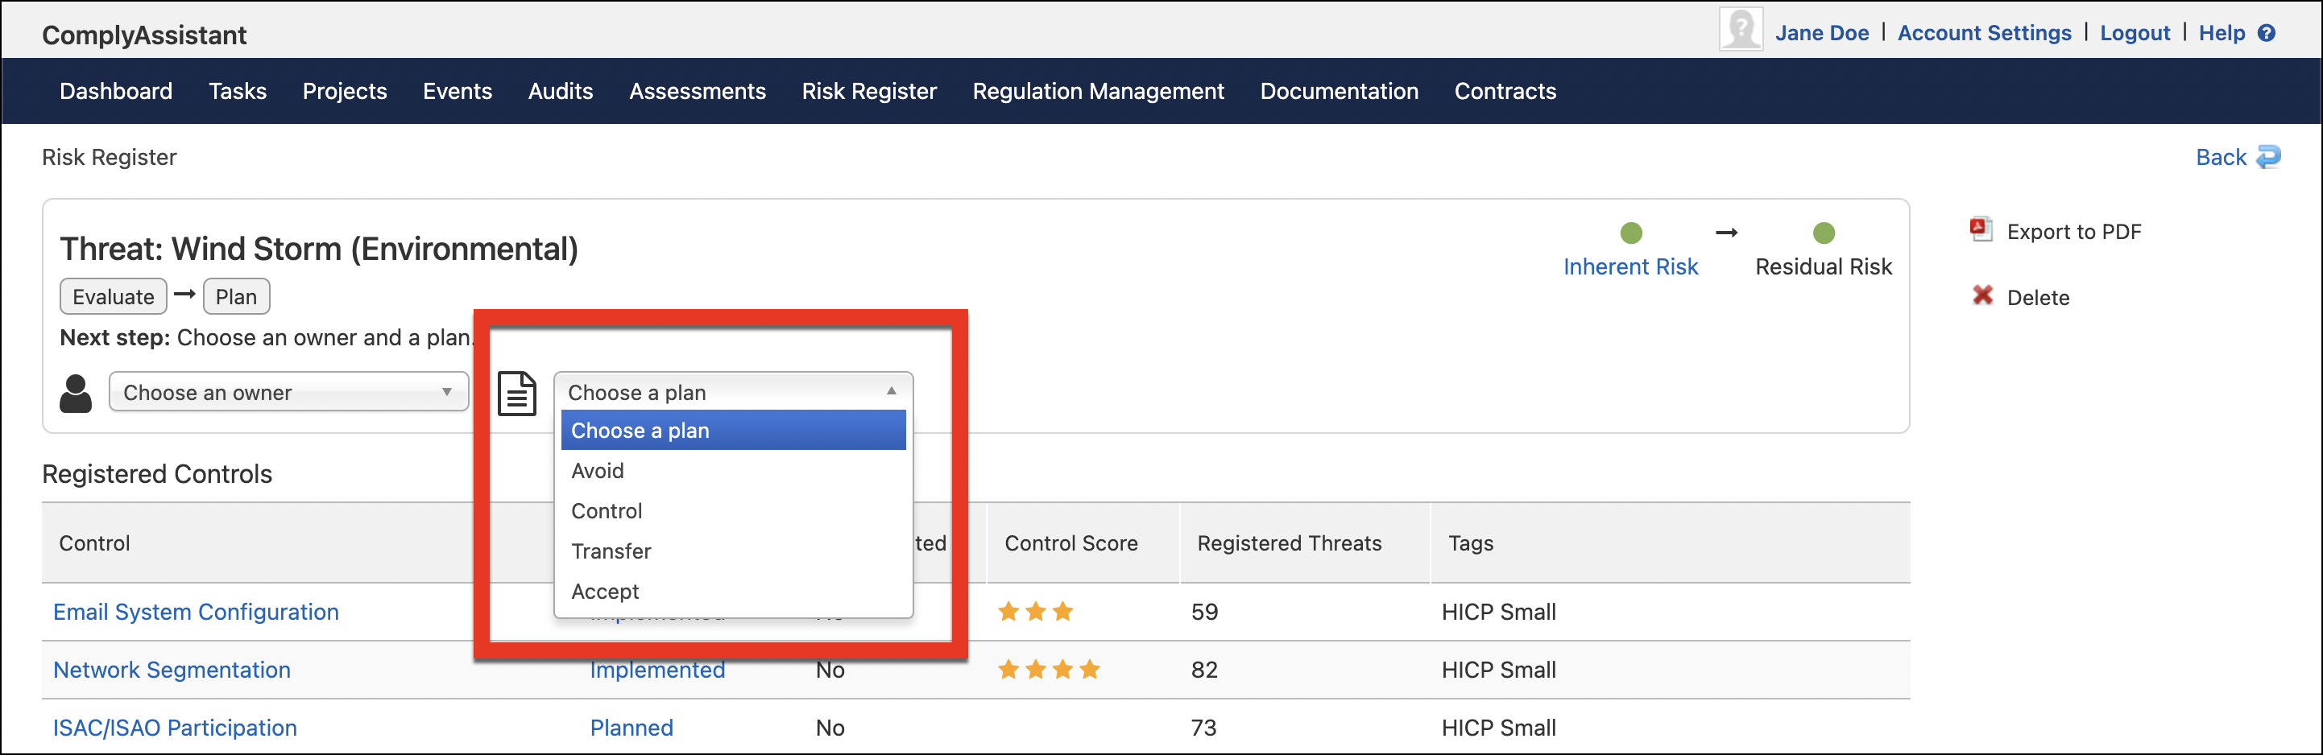Click HICP Small tag in ISAC/ISAO row
Image resolution: width=2323 pixels, height=755 pixels.
click(x=1499, y=727)
